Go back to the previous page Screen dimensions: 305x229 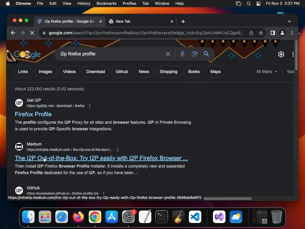tap(13, 33)
